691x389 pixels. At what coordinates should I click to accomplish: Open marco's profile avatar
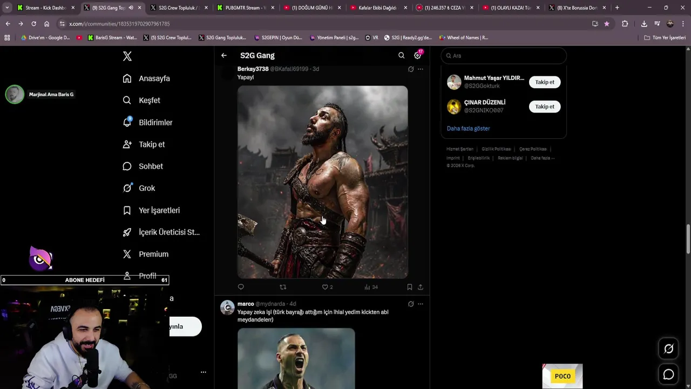(x=227, y=307)
